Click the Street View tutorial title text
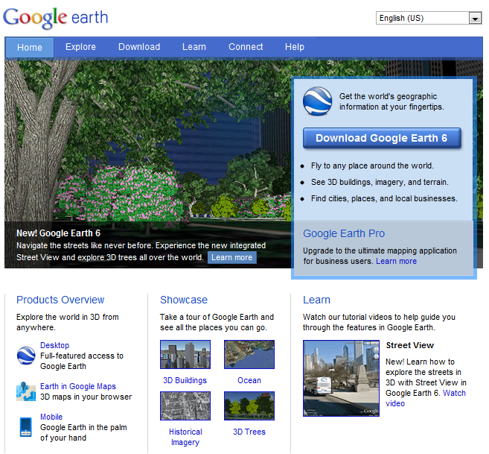 [410, 345]
